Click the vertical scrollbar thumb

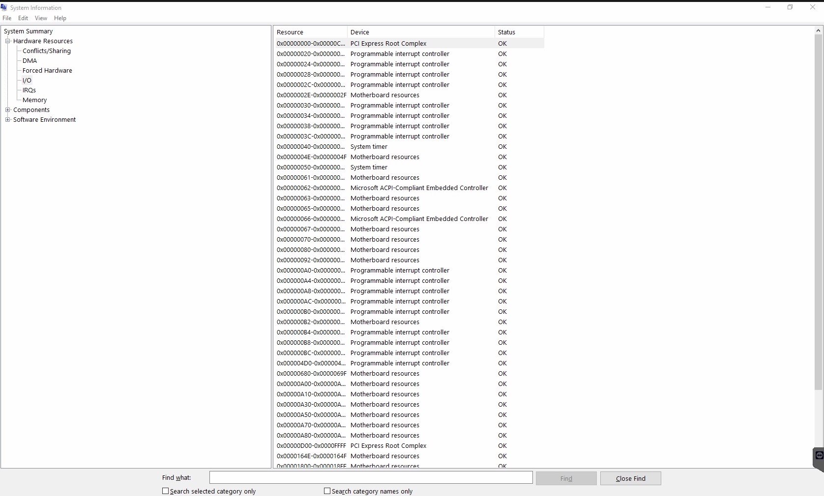click(x=819, y=212)
